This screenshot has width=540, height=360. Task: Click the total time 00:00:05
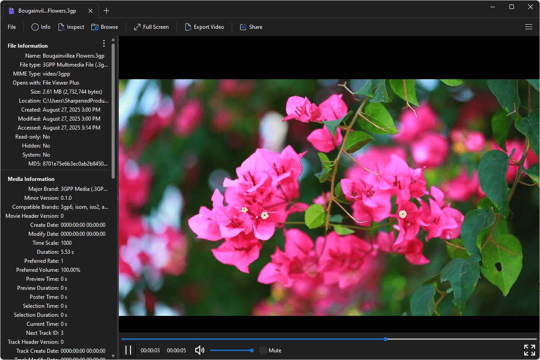coord(176,351)
